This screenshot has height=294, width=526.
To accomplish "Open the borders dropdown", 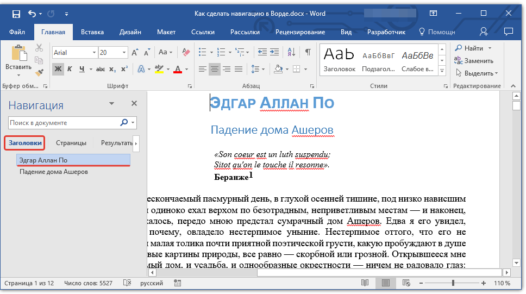I will (305, 70).
